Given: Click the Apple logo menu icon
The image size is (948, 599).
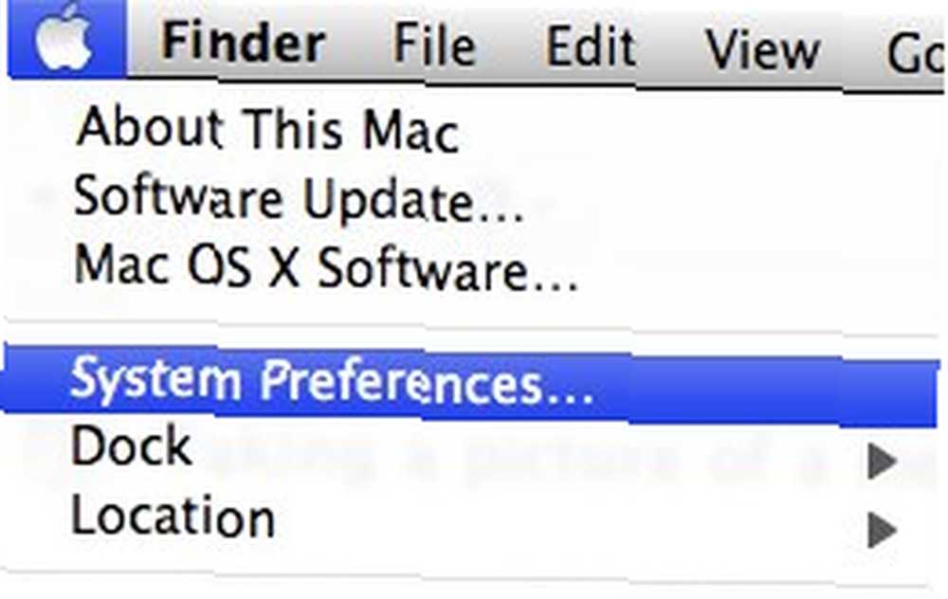Looking at the screenshot, I should click(x=65, y=39).
